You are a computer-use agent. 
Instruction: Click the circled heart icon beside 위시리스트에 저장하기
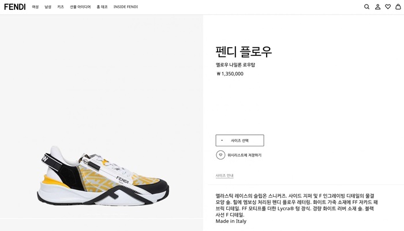point(220,155)
